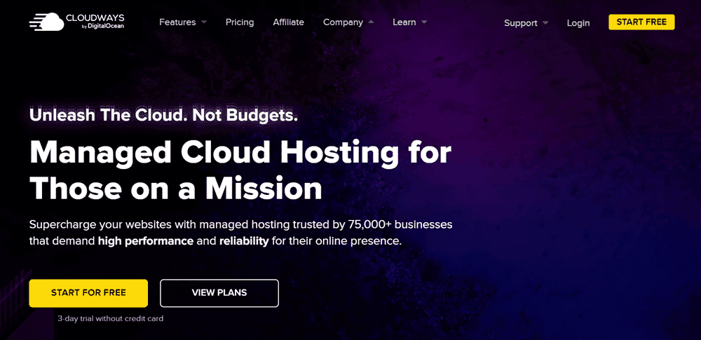The height and width of the screenshot is (340, 701).
Task: Expand the Support dropdown arrow
Action: click(x=545, y=22)
